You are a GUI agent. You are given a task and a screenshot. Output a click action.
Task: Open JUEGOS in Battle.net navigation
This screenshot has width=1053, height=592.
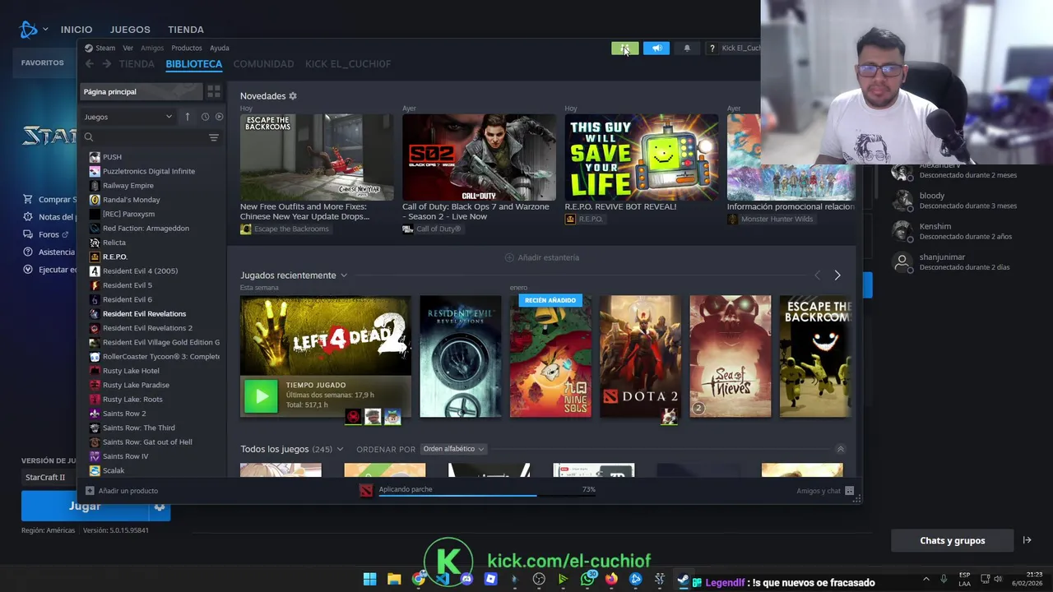pos(130,30)
